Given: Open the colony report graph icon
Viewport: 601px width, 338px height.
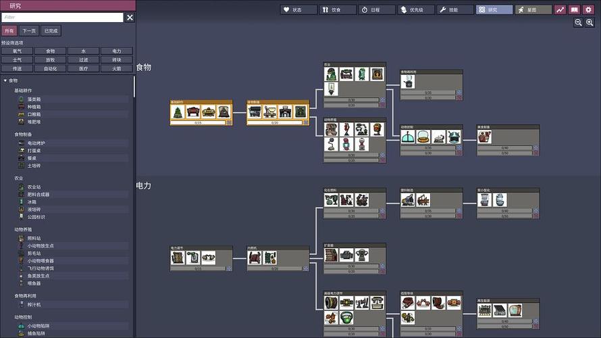Looking at the screenshot, I should pyautogui.click(x=560, y=9).
